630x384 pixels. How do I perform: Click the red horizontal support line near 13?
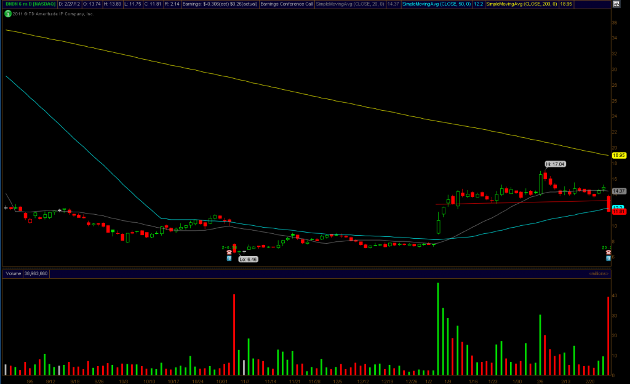pyautogui.click(x=522, y=202)
